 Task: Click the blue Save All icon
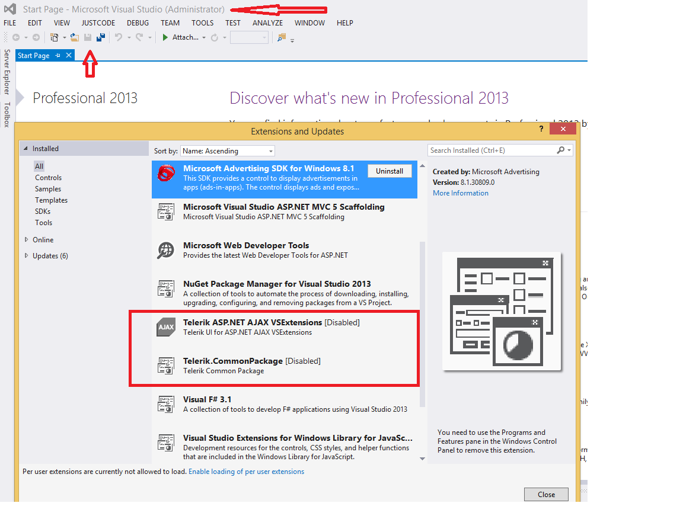pos(101,37)
